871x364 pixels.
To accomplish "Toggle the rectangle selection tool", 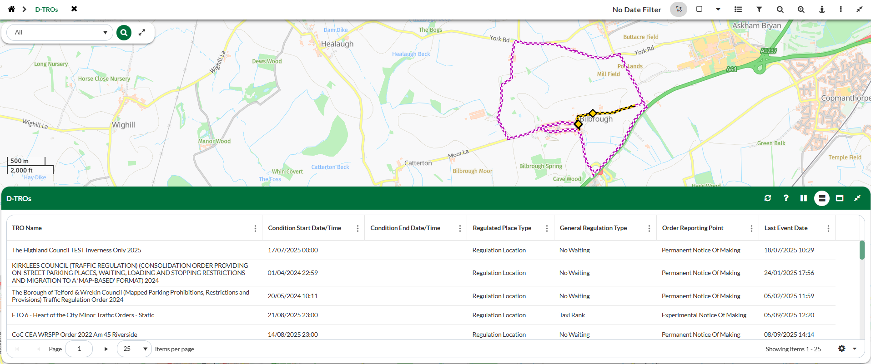I will tap(699, 10).
